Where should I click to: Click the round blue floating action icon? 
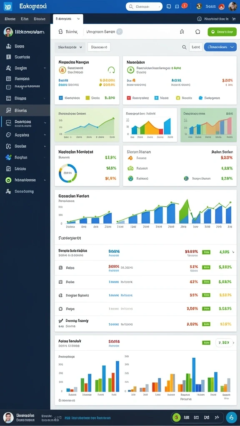(231, 417)
